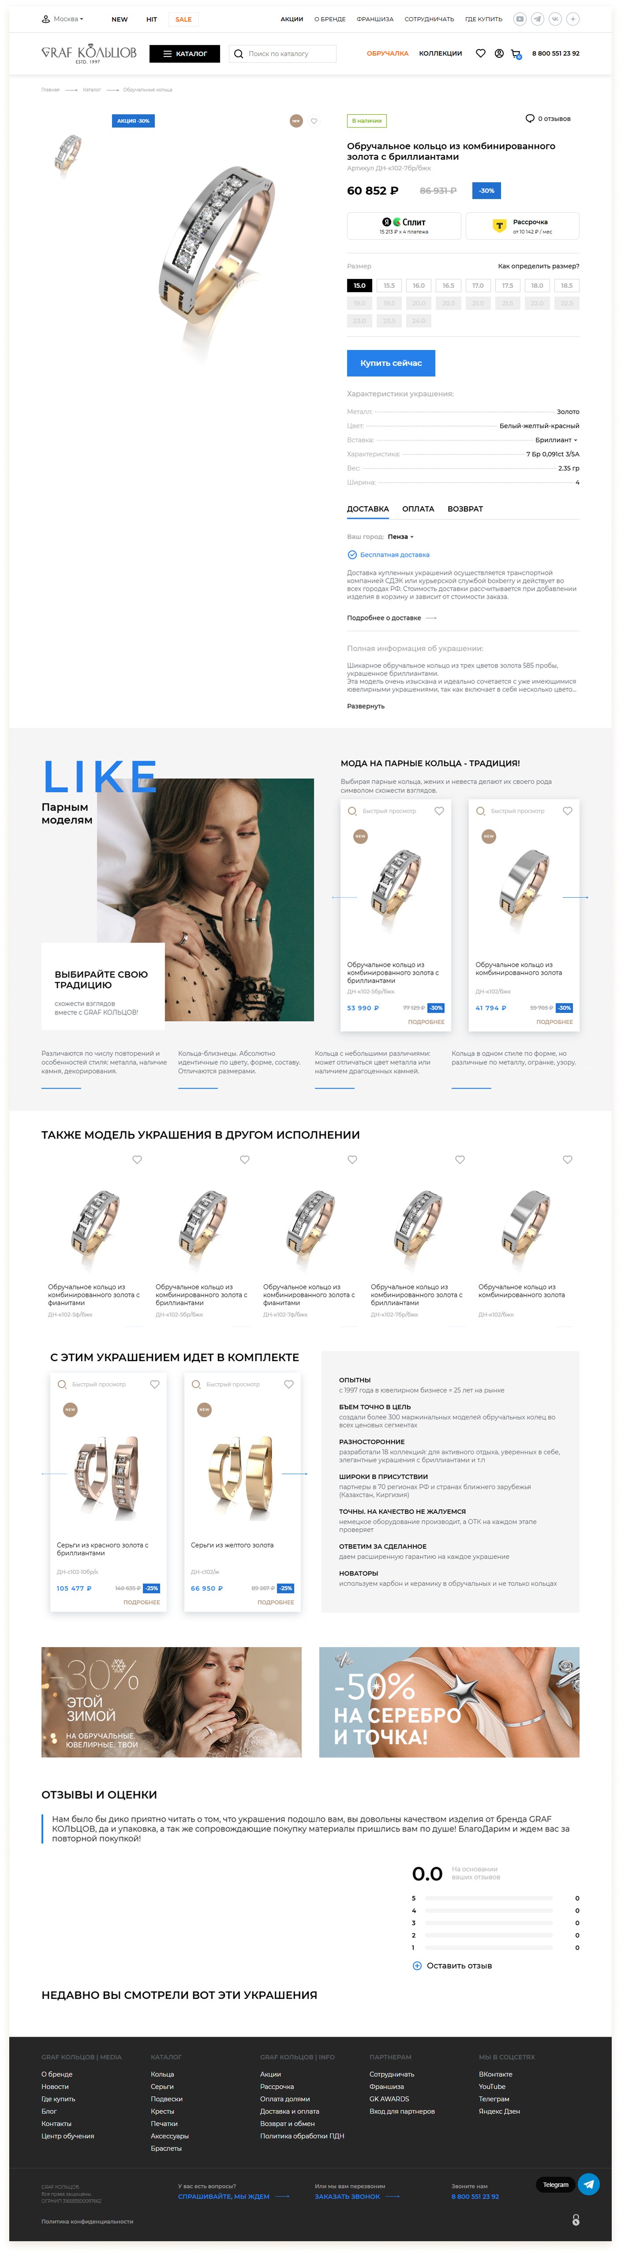Screen dimensions: 621x2254
Task: Open the Telegram social icon in header
Action: click(537, 19)
